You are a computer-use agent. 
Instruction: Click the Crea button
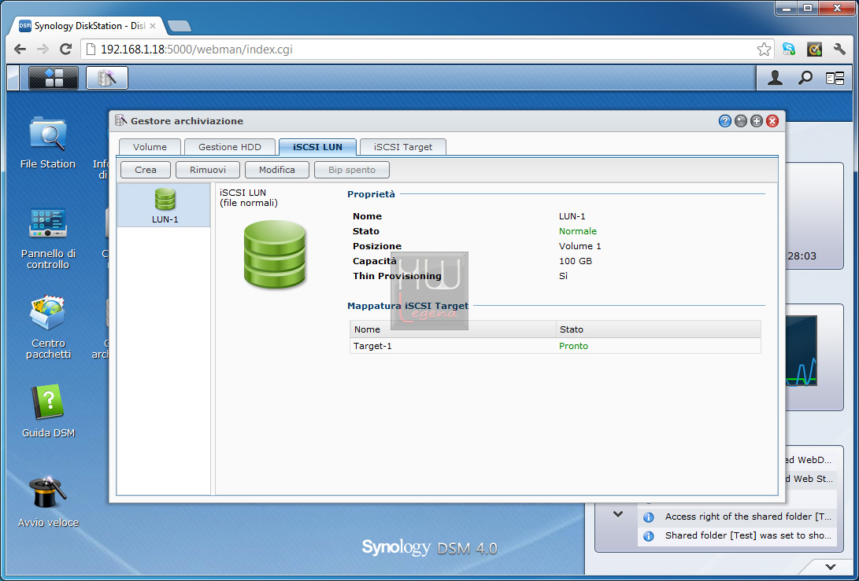tap(146, 170)
